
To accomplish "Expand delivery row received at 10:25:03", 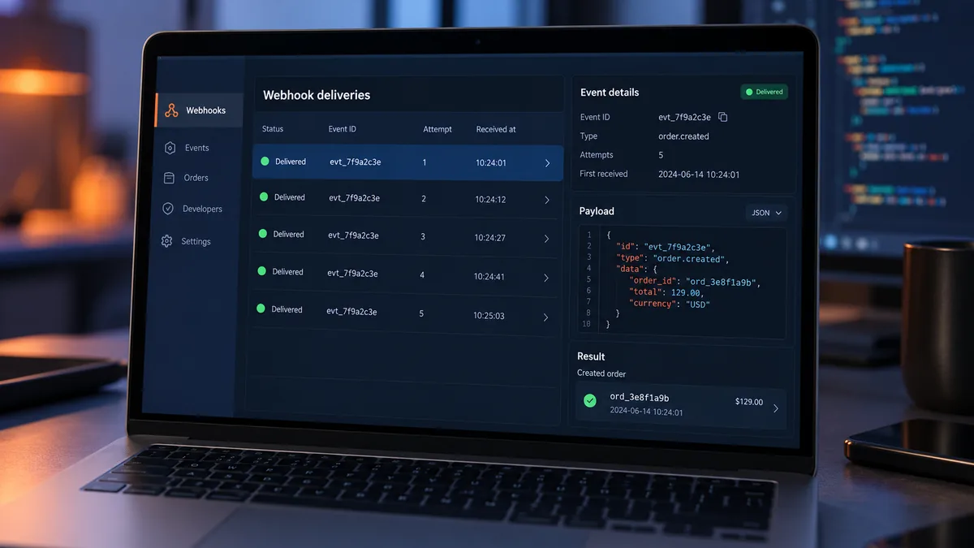I will (x=545, y=317).
